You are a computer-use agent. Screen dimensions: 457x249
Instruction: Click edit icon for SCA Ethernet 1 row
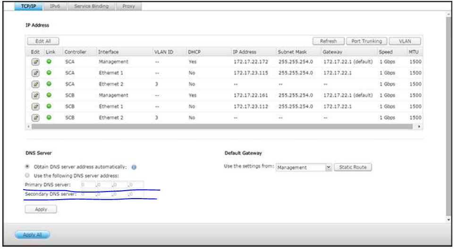tap(34, 73)
